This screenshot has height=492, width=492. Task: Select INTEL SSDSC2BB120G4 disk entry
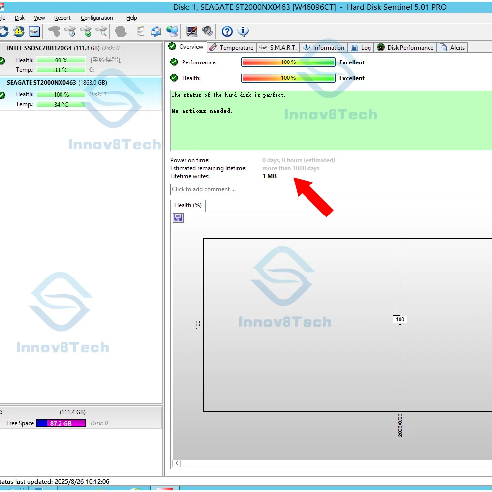[x=81, y=59]
